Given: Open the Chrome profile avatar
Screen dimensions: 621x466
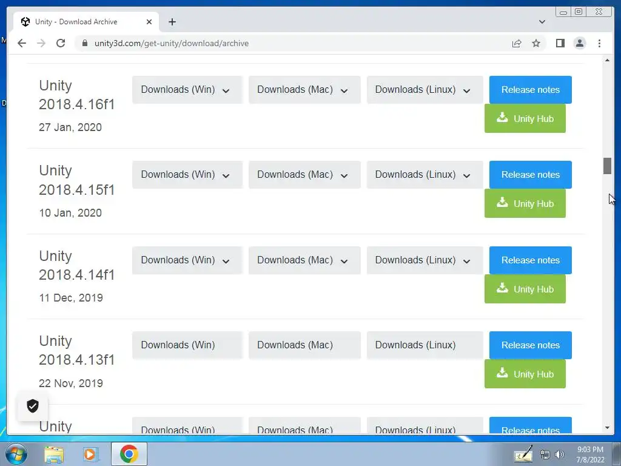Looking at the screenshot, I should coord(579,43).
